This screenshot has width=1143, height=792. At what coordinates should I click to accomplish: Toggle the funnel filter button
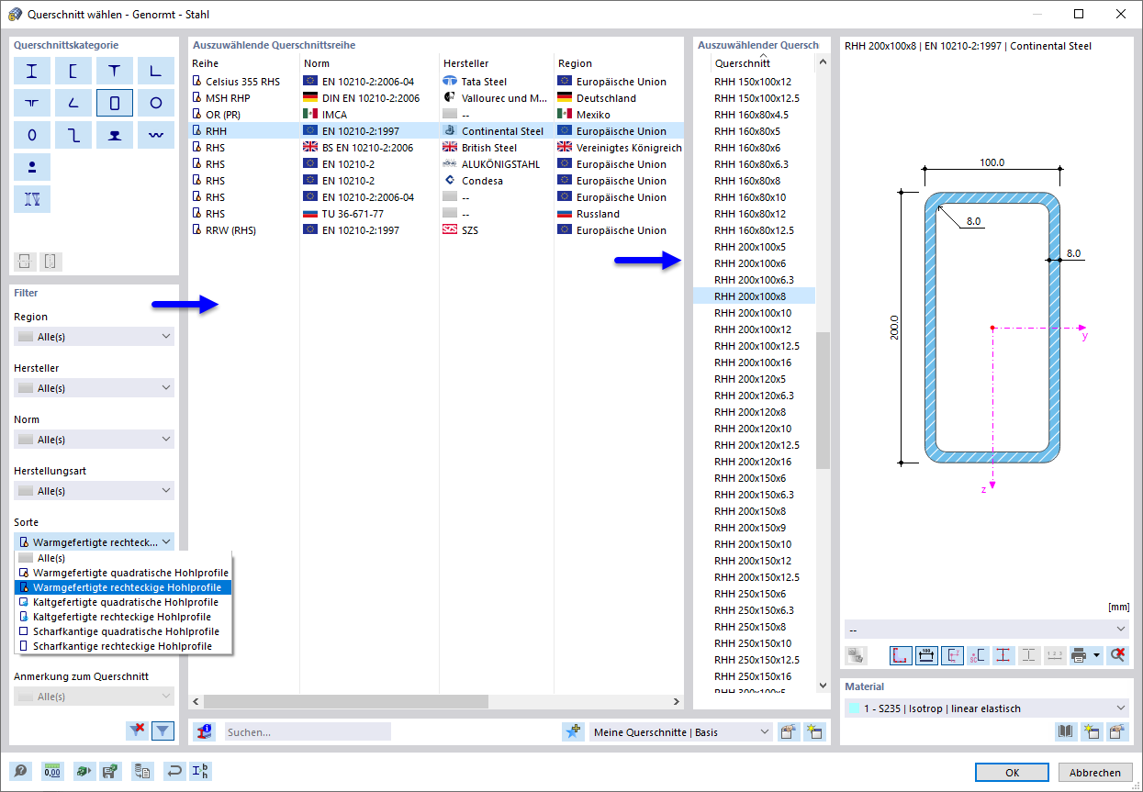[x=162, y=730]
